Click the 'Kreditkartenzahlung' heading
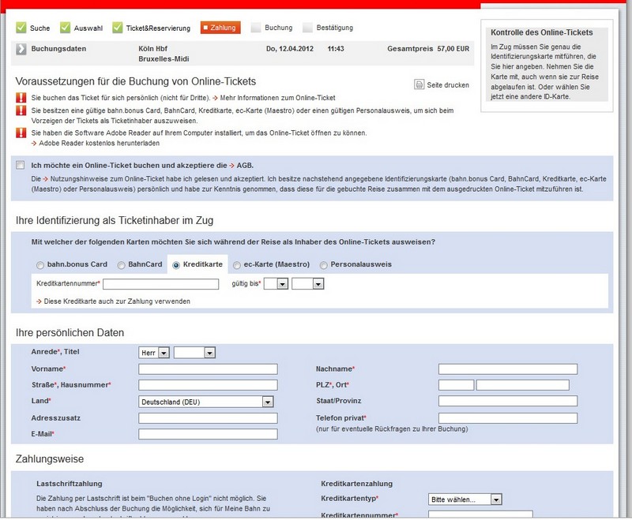The width and height of the screenshot is (632, 520). (357, 484)
